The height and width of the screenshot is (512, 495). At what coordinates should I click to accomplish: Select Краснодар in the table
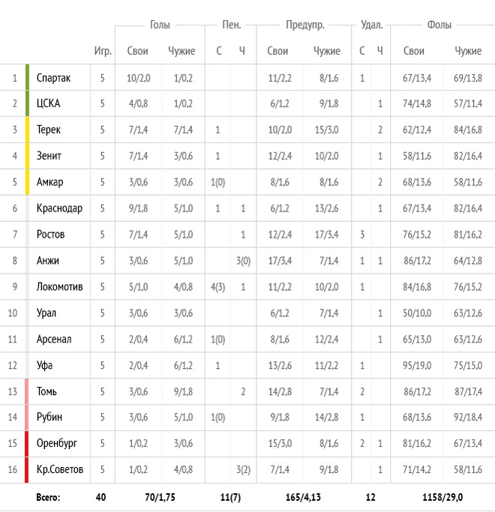pos(59,208)
